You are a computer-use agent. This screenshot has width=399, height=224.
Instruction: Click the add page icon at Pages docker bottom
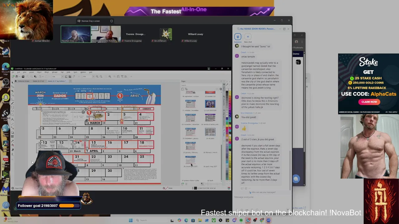182,184
